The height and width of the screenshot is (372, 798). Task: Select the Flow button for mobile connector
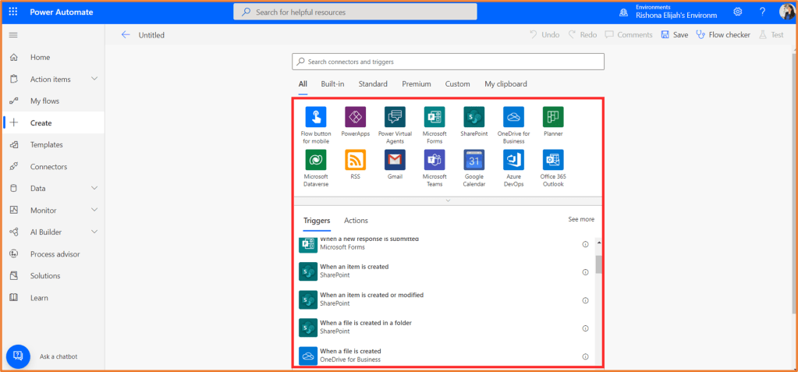[x=316, y=117]
